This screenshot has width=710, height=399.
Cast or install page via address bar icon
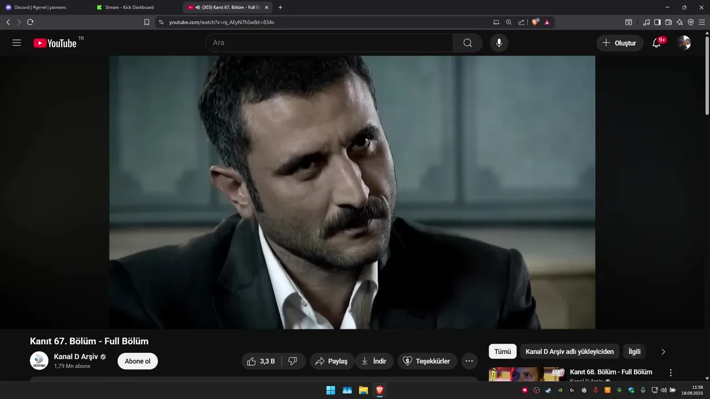pyautogui.click(x=496, y=22)
